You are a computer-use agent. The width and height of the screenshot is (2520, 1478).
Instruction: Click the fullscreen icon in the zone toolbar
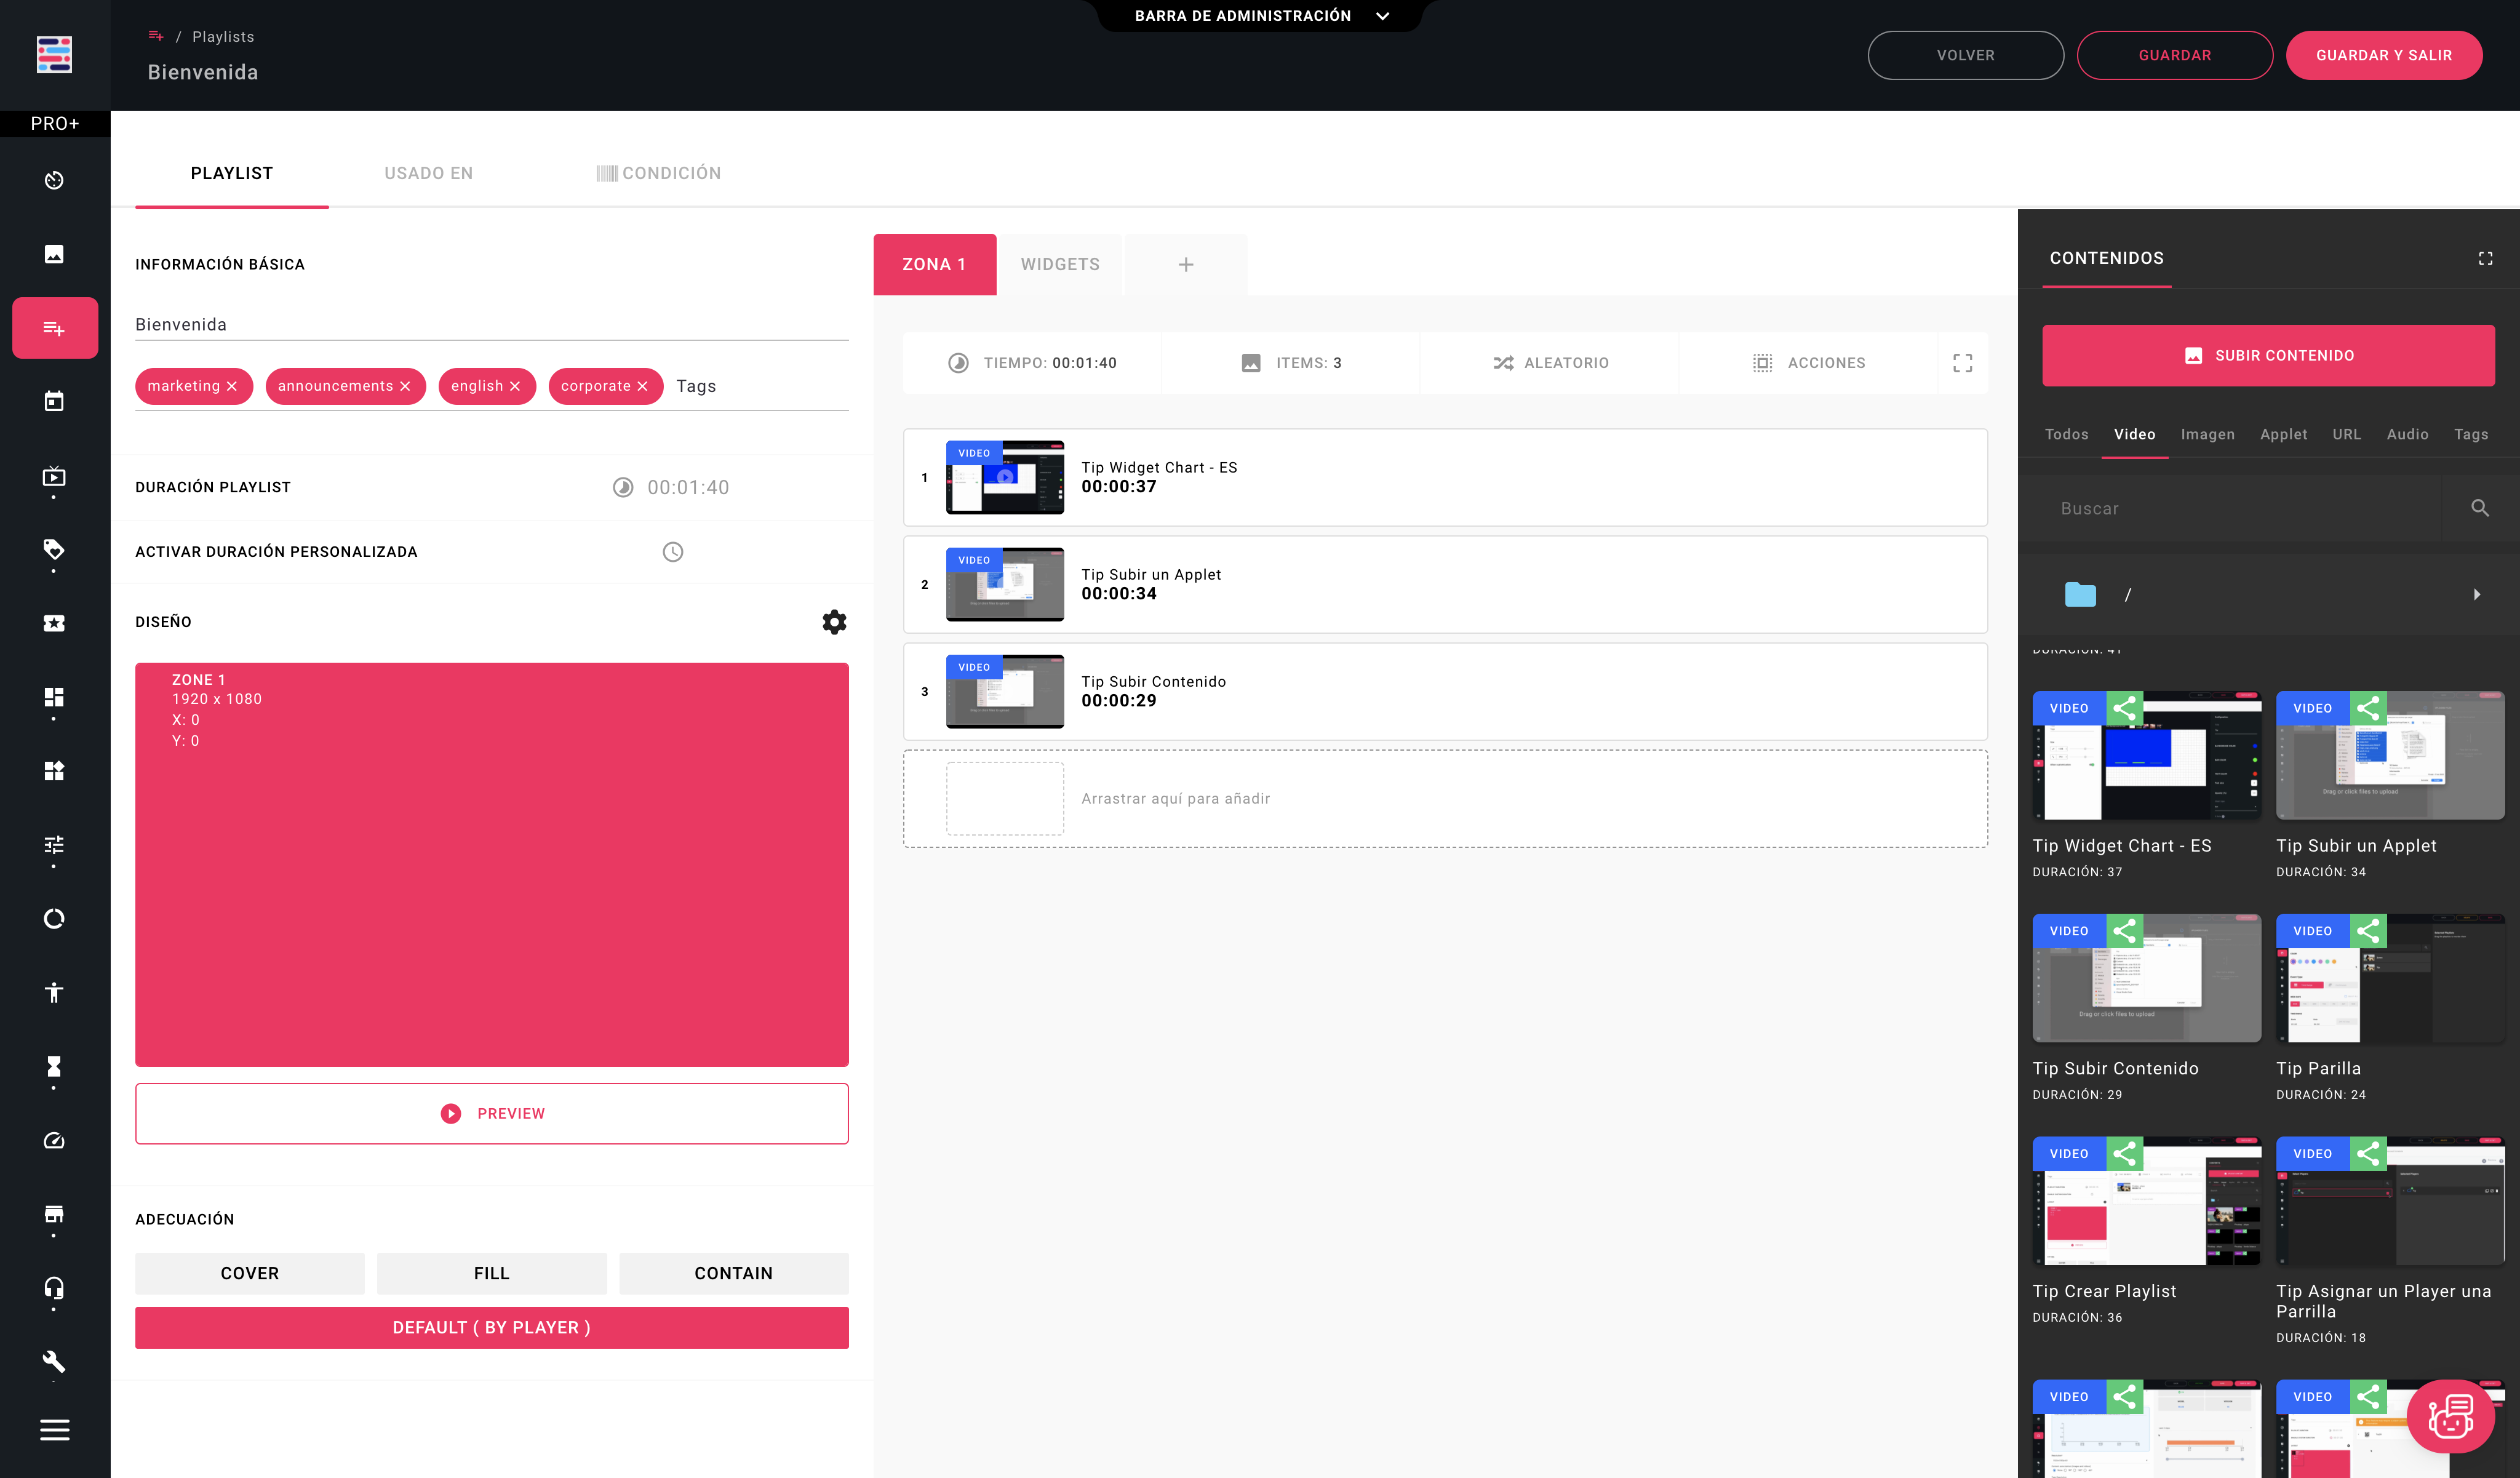(1962, 363)
